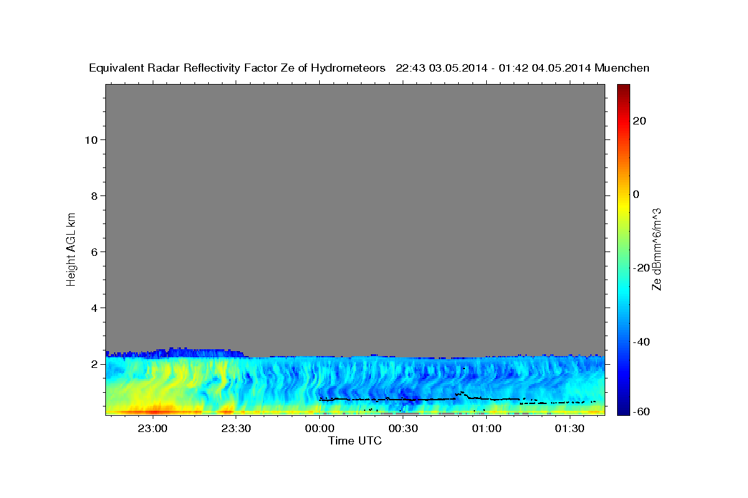This screenshot has height=498, width=748.
Task: Click the colorbar value 20
Action: click(x=639, y=121)
